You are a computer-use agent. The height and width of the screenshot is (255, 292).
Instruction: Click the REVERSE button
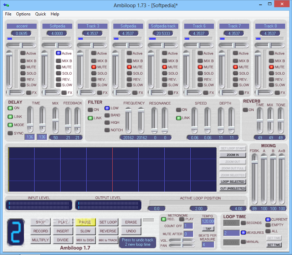[x=108, y=231]
